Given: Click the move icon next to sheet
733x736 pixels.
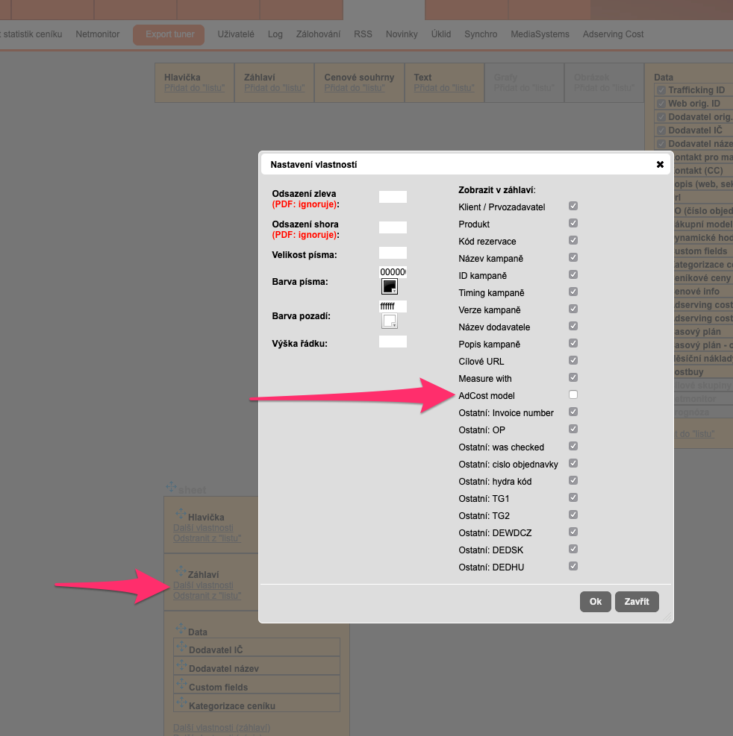Looking at the screenshot, I should tap(171, 487).
